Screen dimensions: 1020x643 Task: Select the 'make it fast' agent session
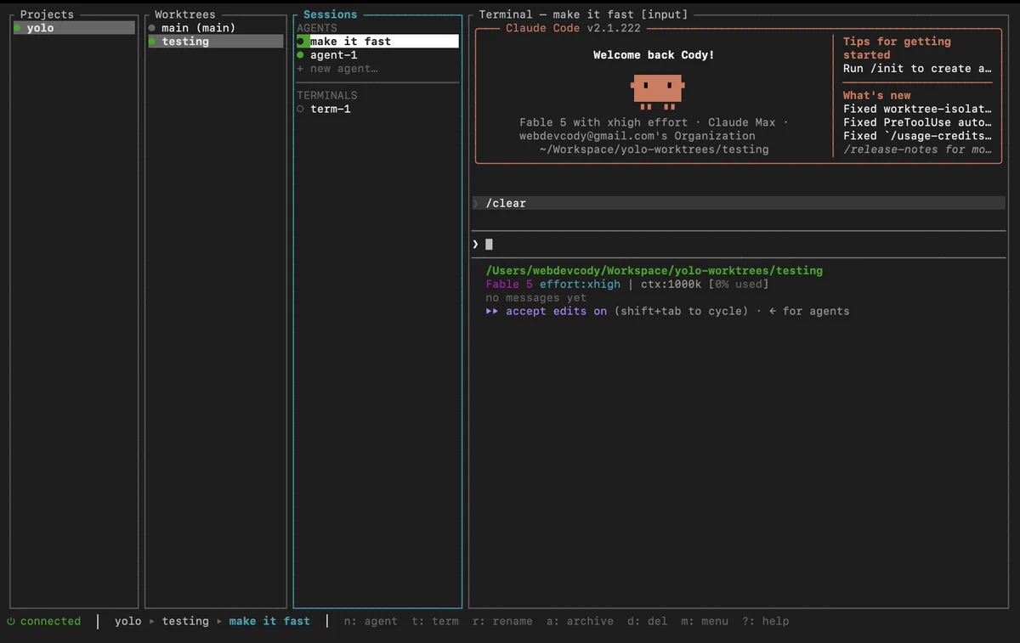click(x=377, y=42)
